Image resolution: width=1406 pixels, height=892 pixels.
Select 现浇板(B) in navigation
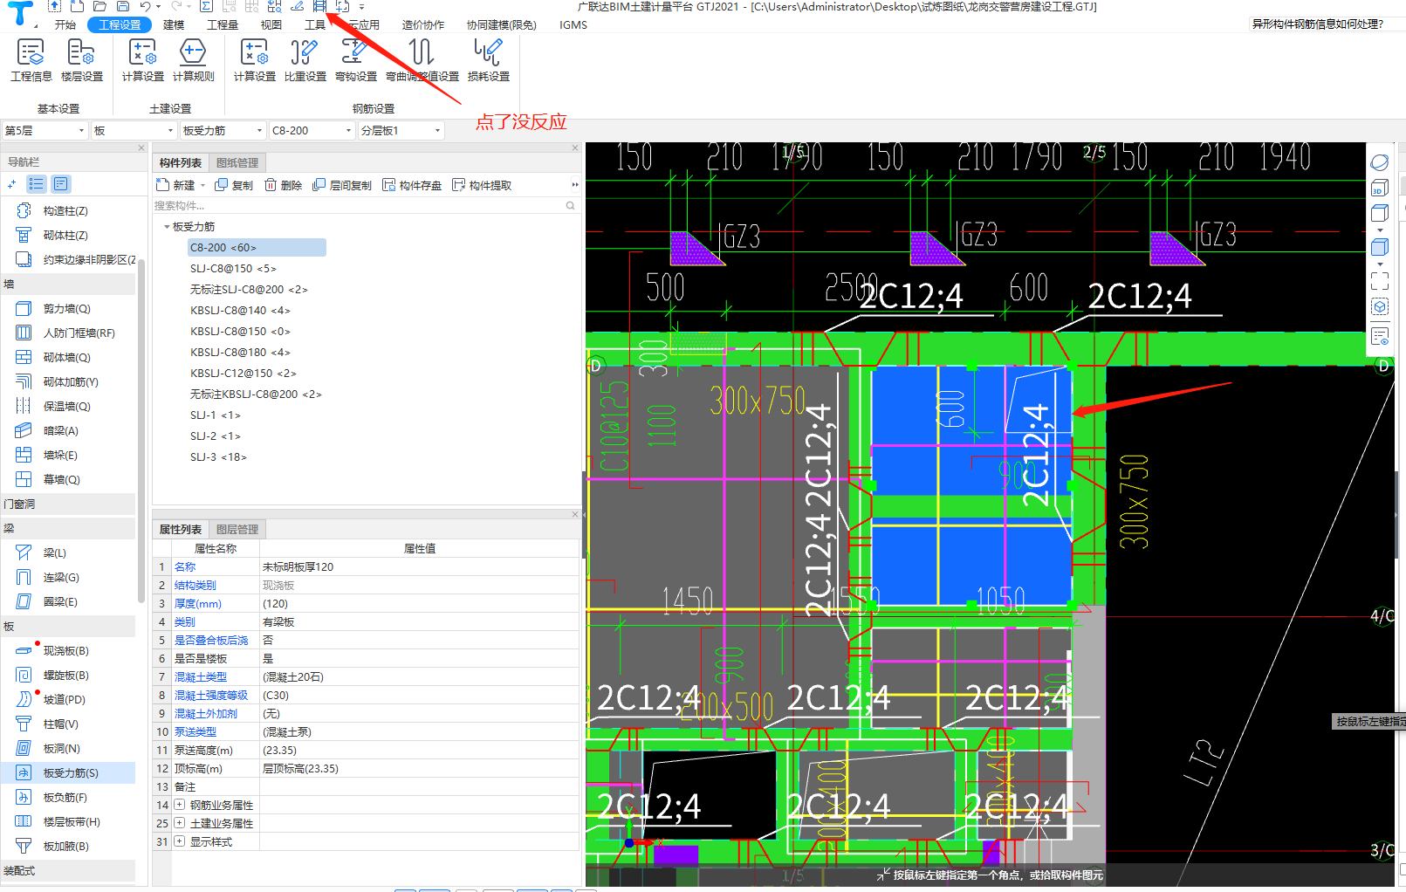click(x=65, y=650)
